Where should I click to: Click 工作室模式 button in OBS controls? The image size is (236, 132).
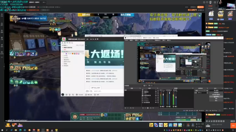pyautogui.click(x=216, y=97)
